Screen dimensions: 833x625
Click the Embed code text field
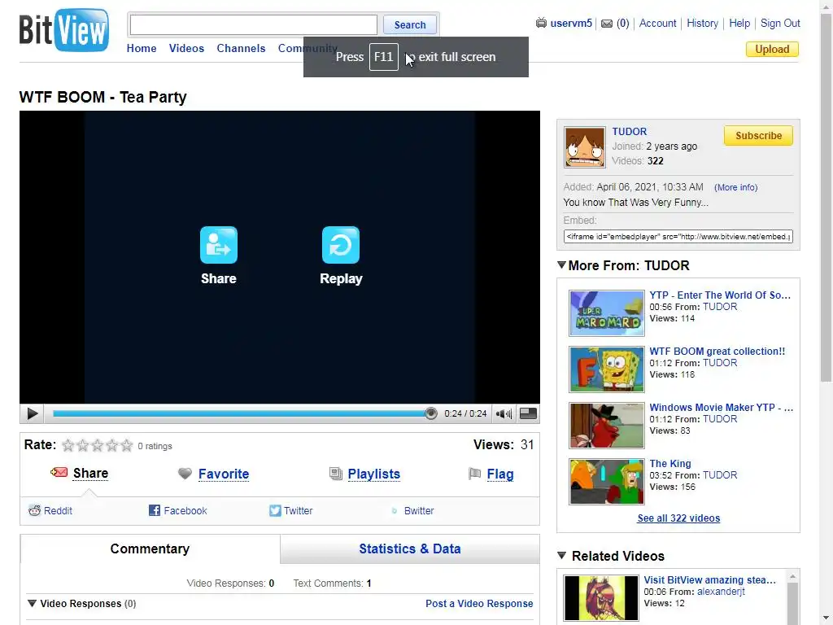pyautogui.click(x=678, y=237)
